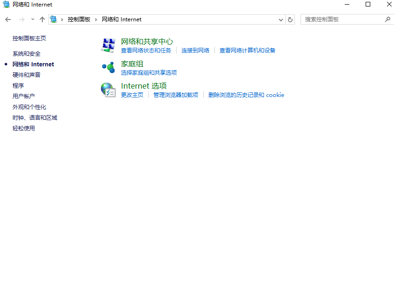Click the search magnifier icon

pos(387,19)
